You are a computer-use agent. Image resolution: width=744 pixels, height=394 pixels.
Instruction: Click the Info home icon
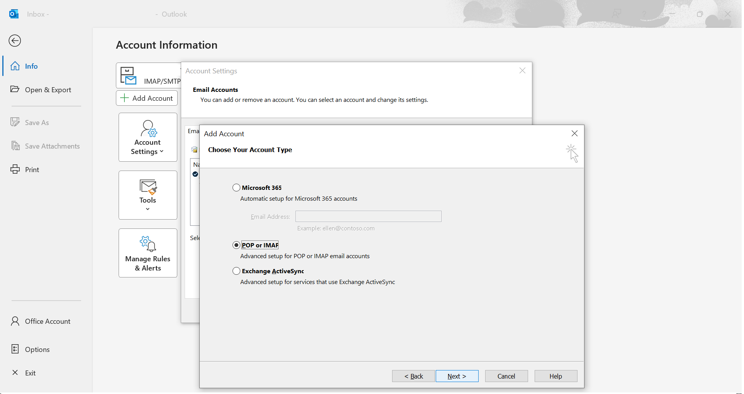tap(15, 66)
